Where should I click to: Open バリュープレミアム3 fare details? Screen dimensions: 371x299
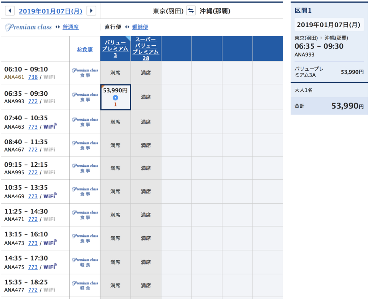(115, 49)
